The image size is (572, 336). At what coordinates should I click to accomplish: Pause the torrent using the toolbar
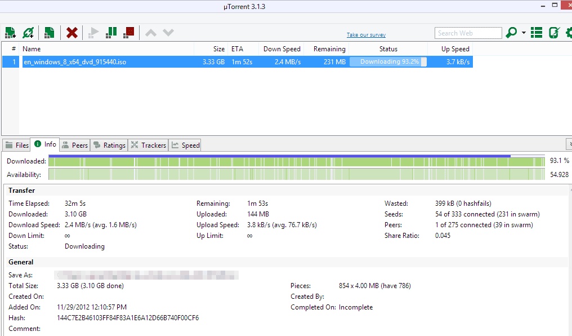point(111,33)
